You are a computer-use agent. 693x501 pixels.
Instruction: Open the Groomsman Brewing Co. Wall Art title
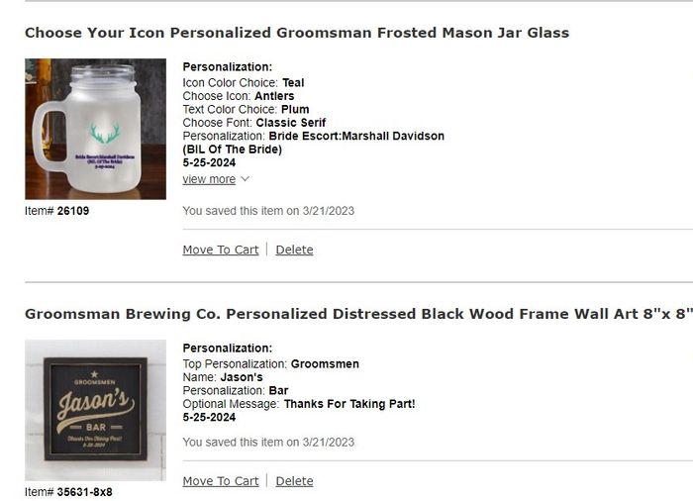click(356, 314)
